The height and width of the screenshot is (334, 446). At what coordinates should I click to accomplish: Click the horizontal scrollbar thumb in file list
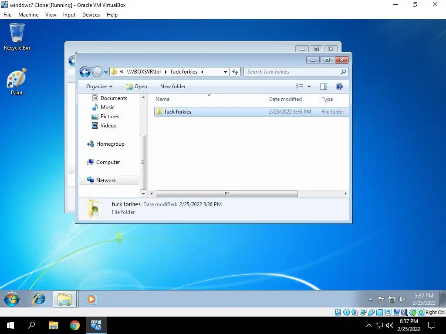(x=226, y=194)
